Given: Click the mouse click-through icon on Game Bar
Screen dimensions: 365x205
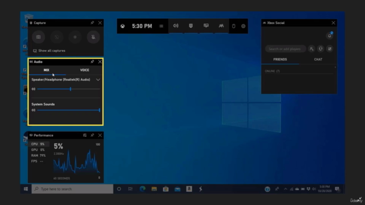Looking at the screenshot, I should point(233,26).
